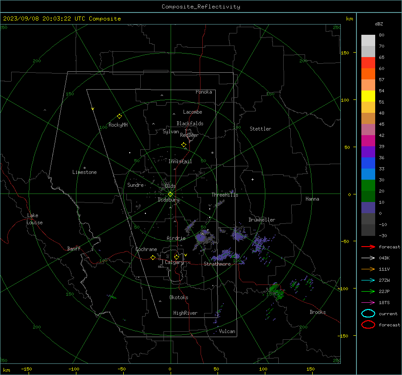Click the Banff label
This screenshot has height=375, width=402.
tap(74, 249)
